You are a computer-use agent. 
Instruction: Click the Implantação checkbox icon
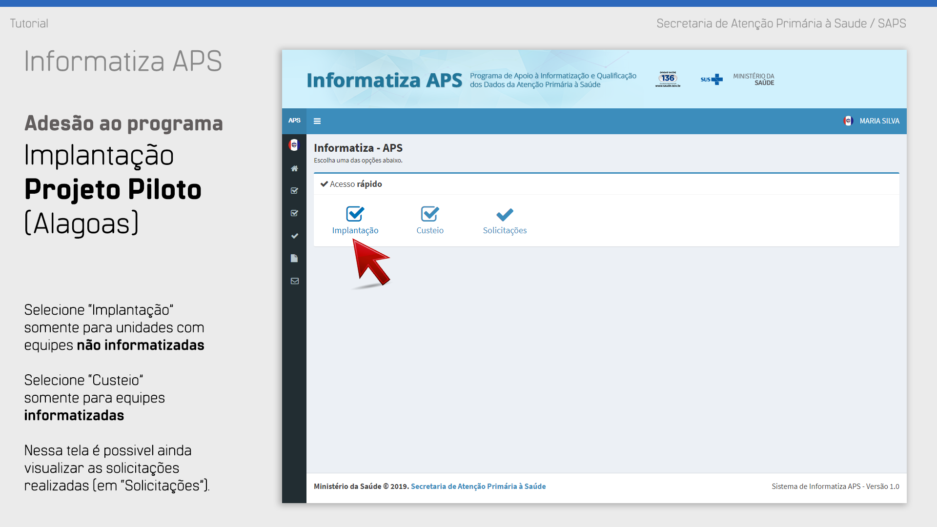point(355,214)
